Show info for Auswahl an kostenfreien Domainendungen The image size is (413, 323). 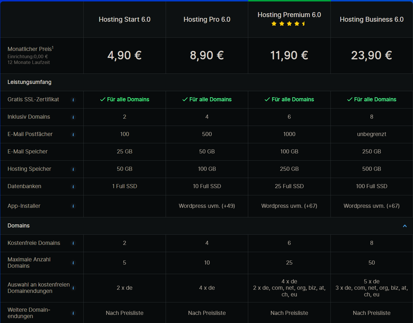click(73, 288)
